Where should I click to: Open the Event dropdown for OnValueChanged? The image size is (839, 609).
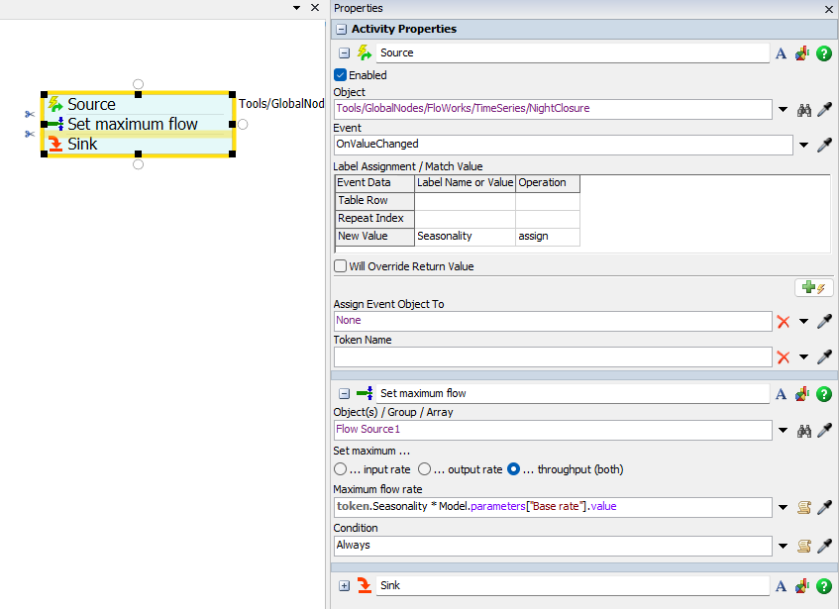click(802, 146)
